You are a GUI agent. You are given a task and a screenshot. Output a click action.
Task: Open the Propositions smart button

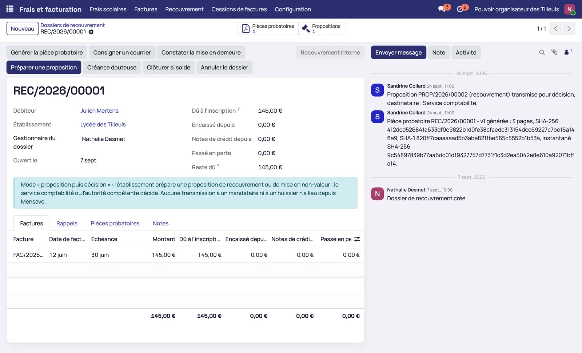click(322, 28)
